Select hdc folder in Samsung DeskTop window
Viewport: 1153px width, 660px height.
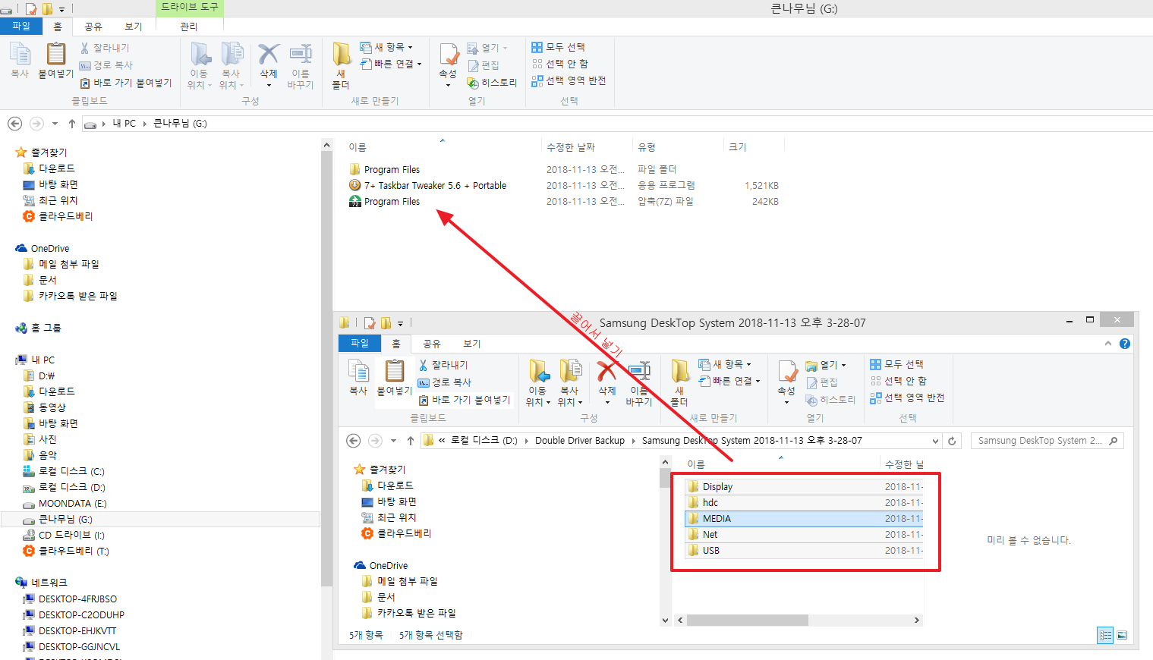coord(805,503)
